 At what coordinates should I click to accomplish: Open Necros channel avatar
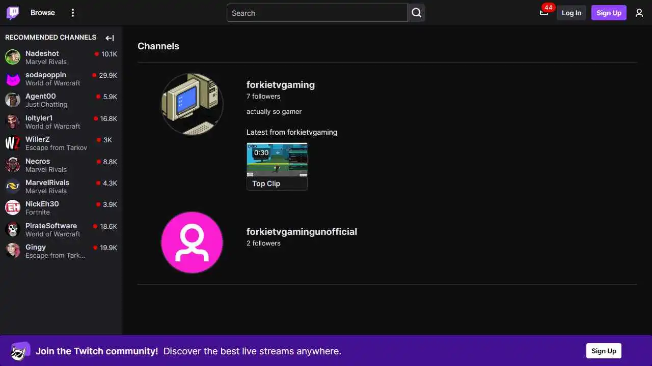[x=13, y=165]
